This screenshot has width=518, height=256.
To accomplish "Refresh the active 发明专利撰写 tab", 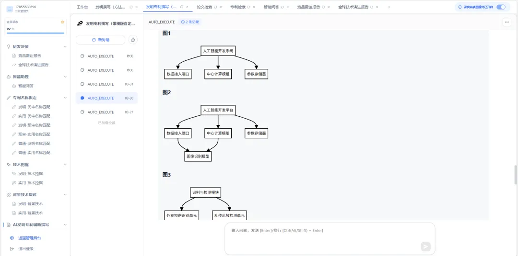I will [x=182, y=7].
